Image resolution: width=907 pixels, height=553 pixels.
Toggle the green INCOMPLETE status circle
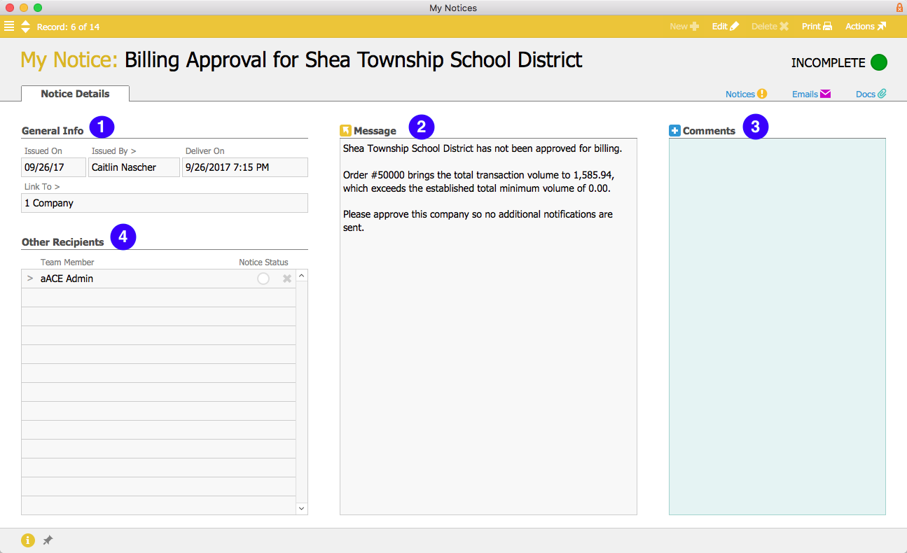[879, 62]
